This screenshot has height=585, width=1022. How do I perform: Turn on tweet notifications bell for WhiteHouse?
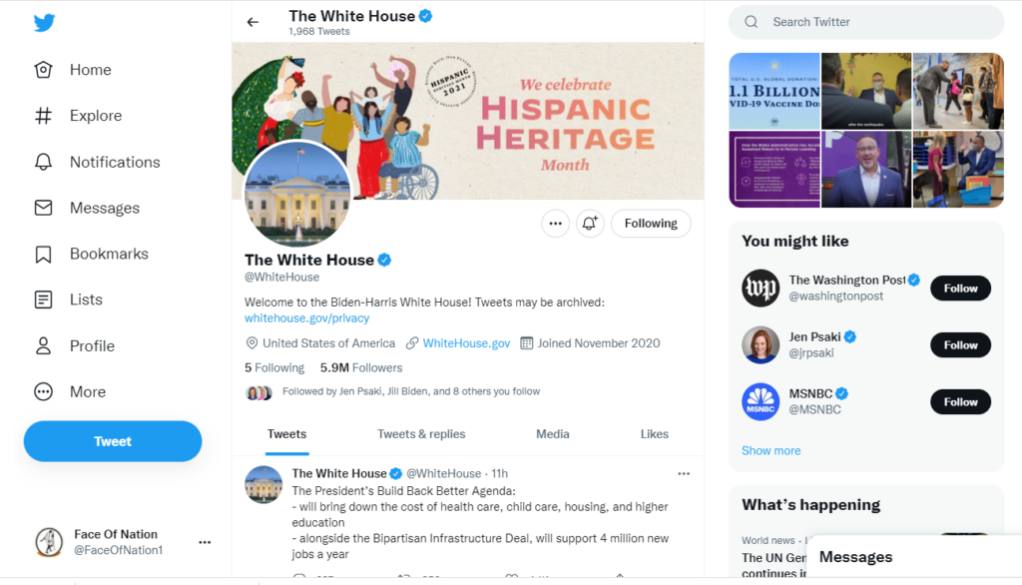tap(590, 223)
